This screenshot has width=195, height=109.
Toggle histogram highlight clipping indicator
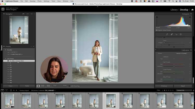190,17
